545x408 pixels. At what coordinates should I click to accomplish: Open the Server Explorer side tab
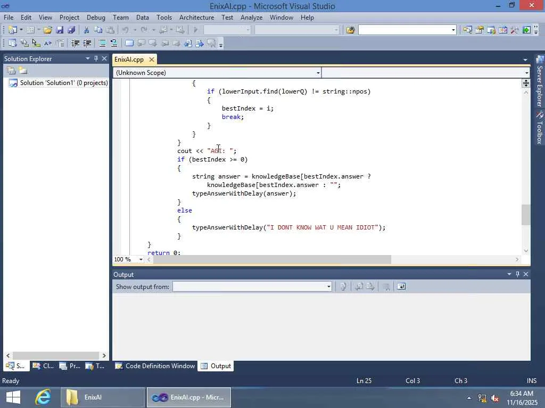540,81
